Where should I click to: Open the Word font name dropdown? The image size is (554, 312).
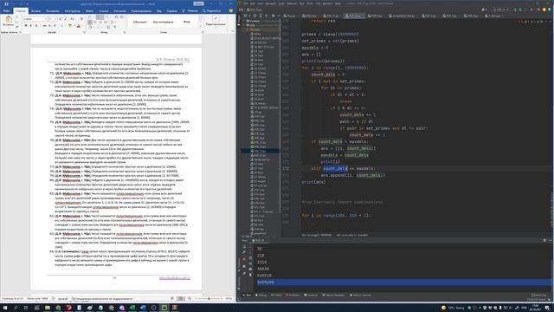[46, 19]
